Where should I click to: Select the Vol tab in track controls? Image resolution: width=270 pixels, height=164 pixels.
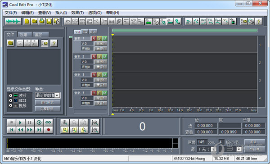pos(77,32)
